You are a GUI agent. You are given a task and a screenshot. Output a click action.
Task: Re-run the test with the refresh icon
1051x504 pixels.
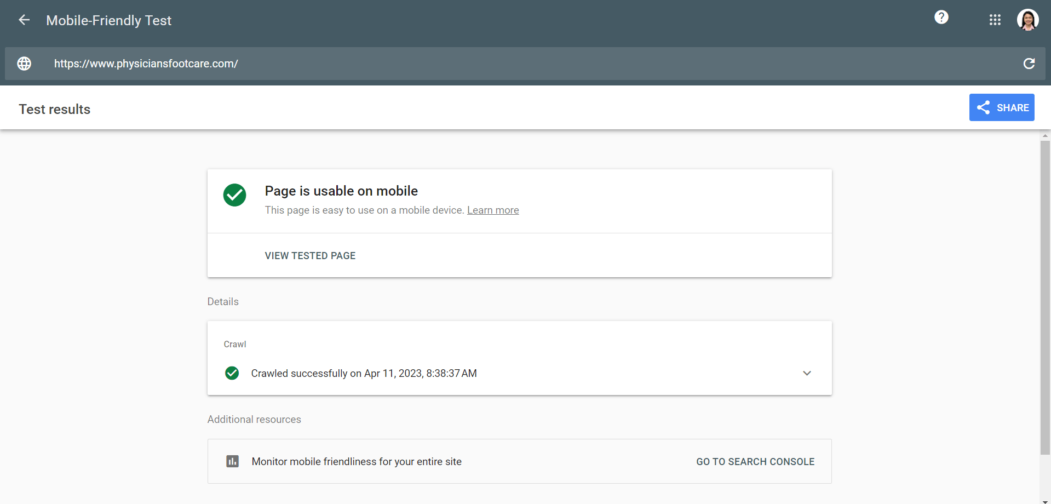pyautogui.click(x=1030, y=64)
